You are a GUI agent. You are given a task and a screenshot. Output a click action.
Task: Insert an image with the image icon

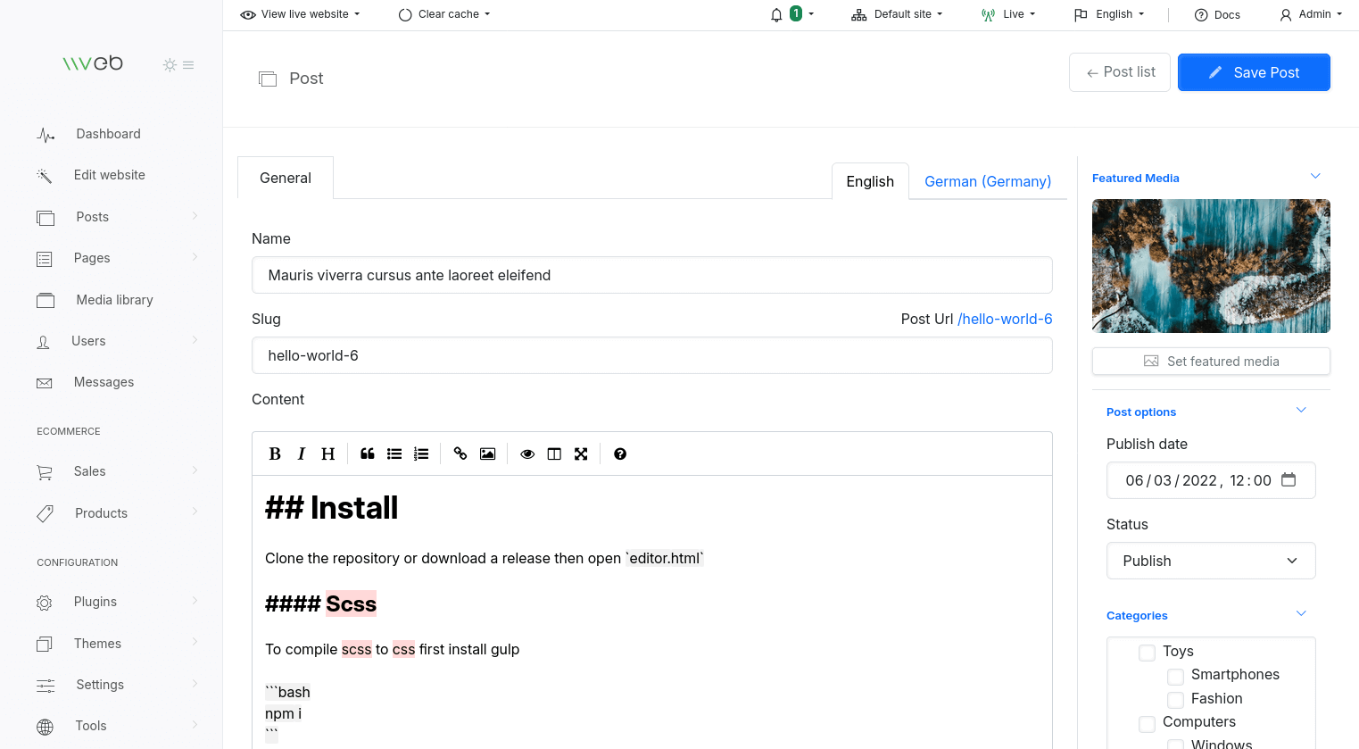[487, 454]
